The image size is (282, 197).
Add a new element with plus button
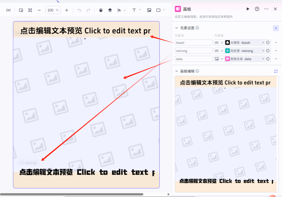tap(276, 28)
